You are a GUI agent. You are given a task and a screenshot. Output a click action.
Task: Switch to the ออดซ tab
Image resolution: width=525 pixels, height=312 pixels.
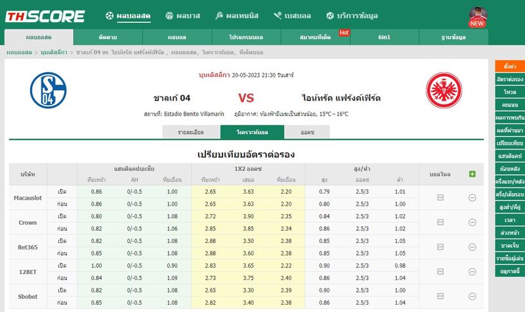[307, 132]
